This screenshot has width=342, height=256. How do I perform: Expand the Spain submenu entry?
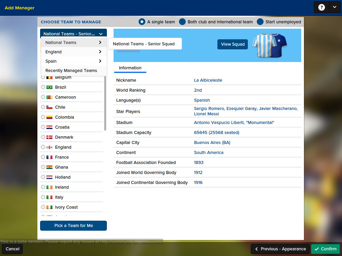(73, 61)
